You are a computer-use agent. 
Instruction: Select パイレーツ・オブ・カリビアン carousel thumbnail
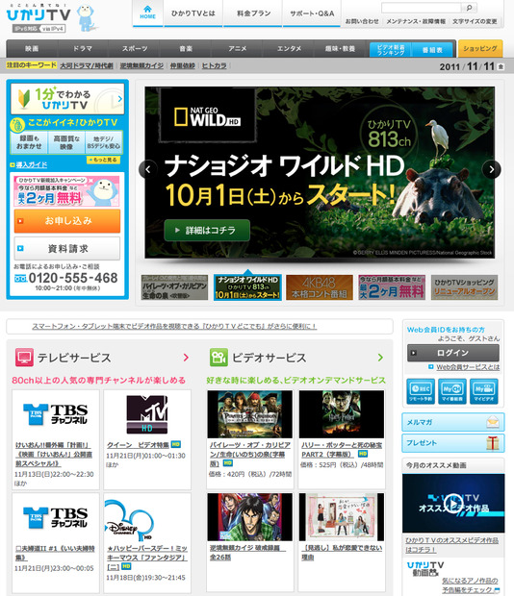coord(174,287)
